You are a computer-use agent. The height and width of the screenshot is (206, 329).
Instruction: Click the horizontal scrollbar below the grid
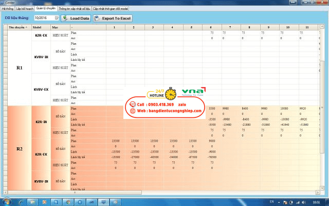154,191
